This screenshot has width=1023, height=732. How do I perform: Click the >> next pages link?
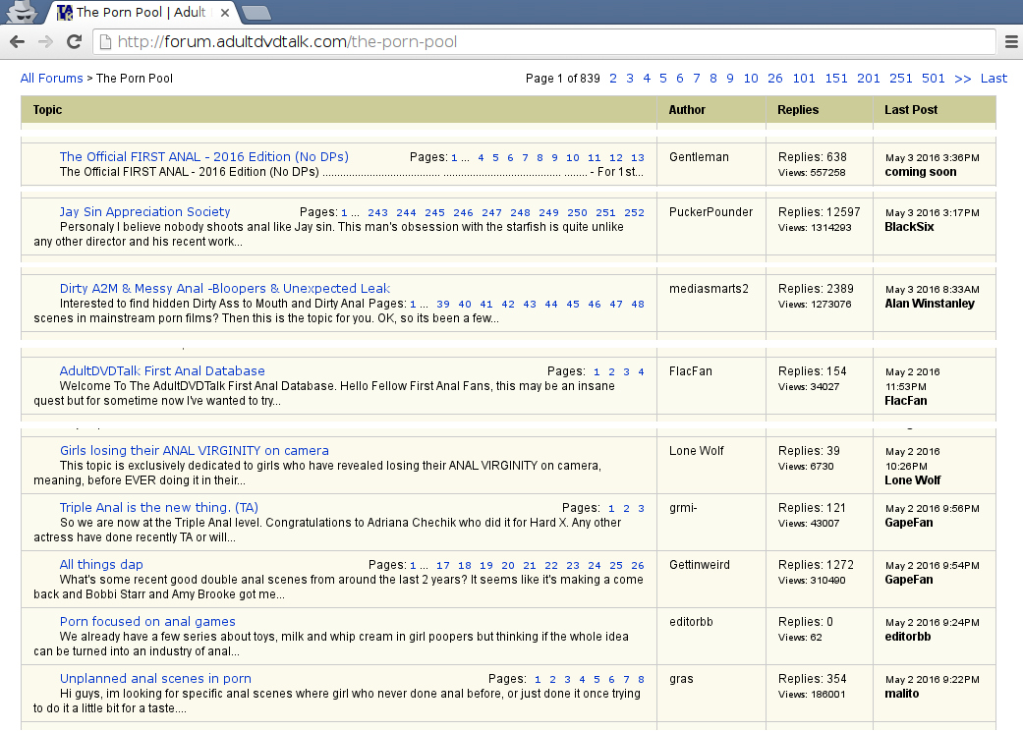962,79
